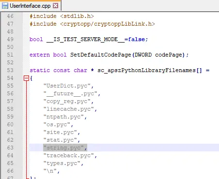This screenshot has height=179, width=219.
Task: Click line number 63 in margin
Action: coord(10,148)
